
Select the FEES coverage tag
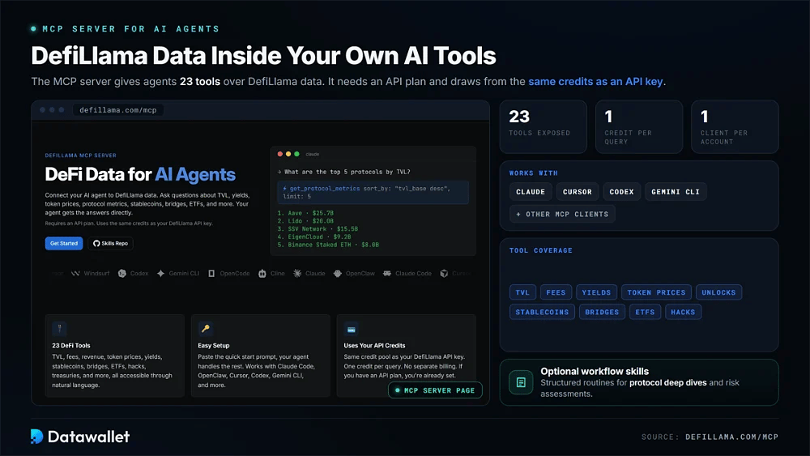coord(556,292)
